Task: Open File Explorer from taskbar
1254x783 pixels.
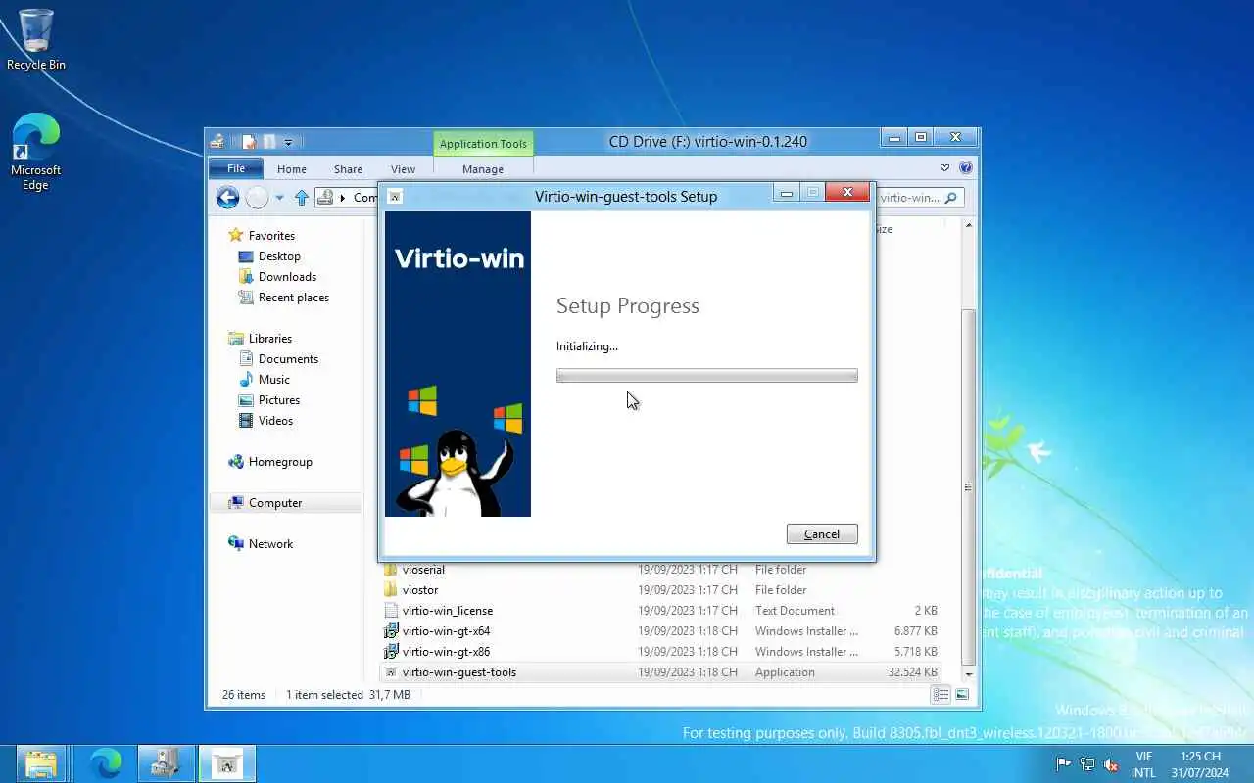Action: coord(40,763)
